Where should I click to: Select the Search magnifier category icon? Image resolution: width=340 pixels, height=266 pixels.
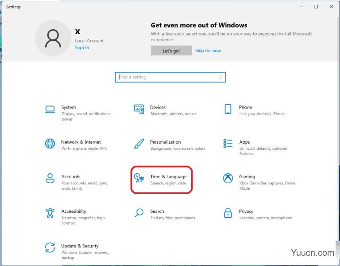(139, 213)
